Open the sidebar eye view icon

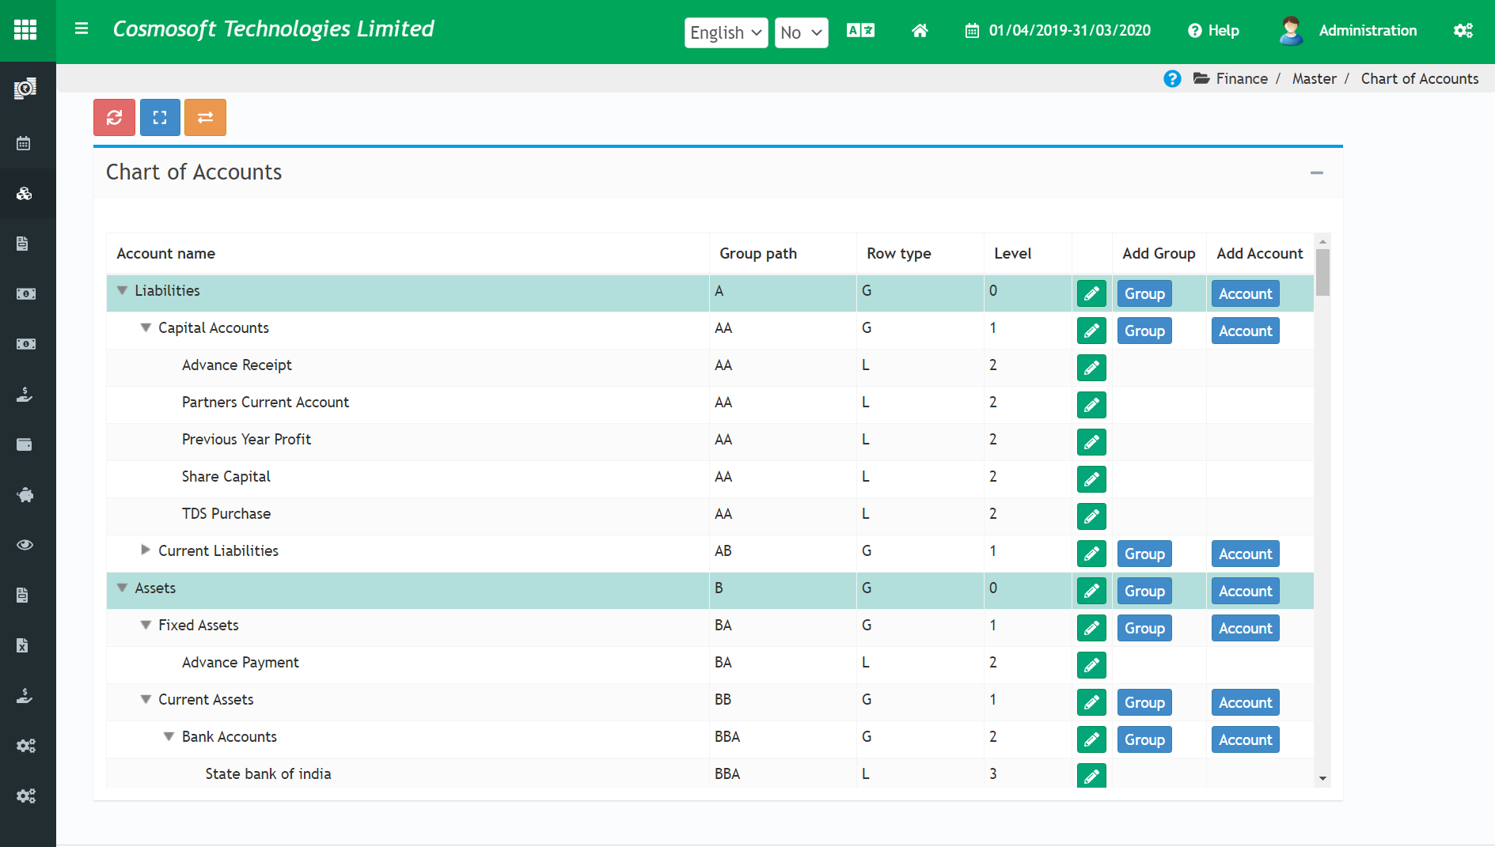25,545
